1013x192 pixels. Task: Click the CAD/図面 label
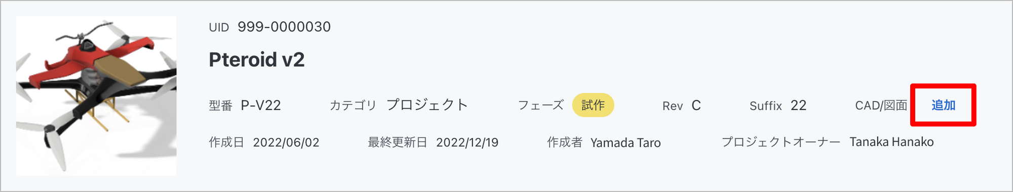(881, 105)
